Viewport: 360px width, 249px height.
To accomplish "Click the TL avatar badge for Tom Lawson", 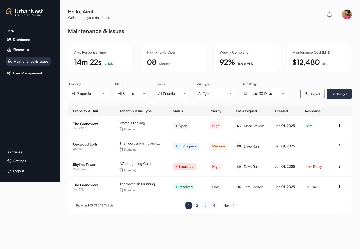I will click(239, 187).
